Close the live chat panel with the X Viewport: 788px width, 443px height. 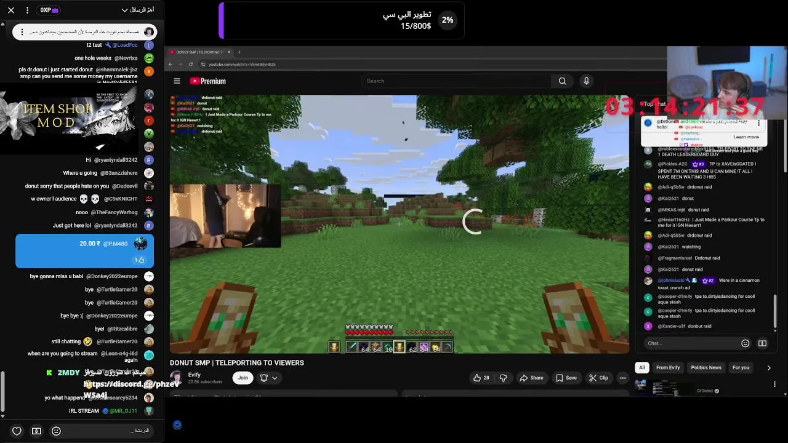click(x=11, y=10)
